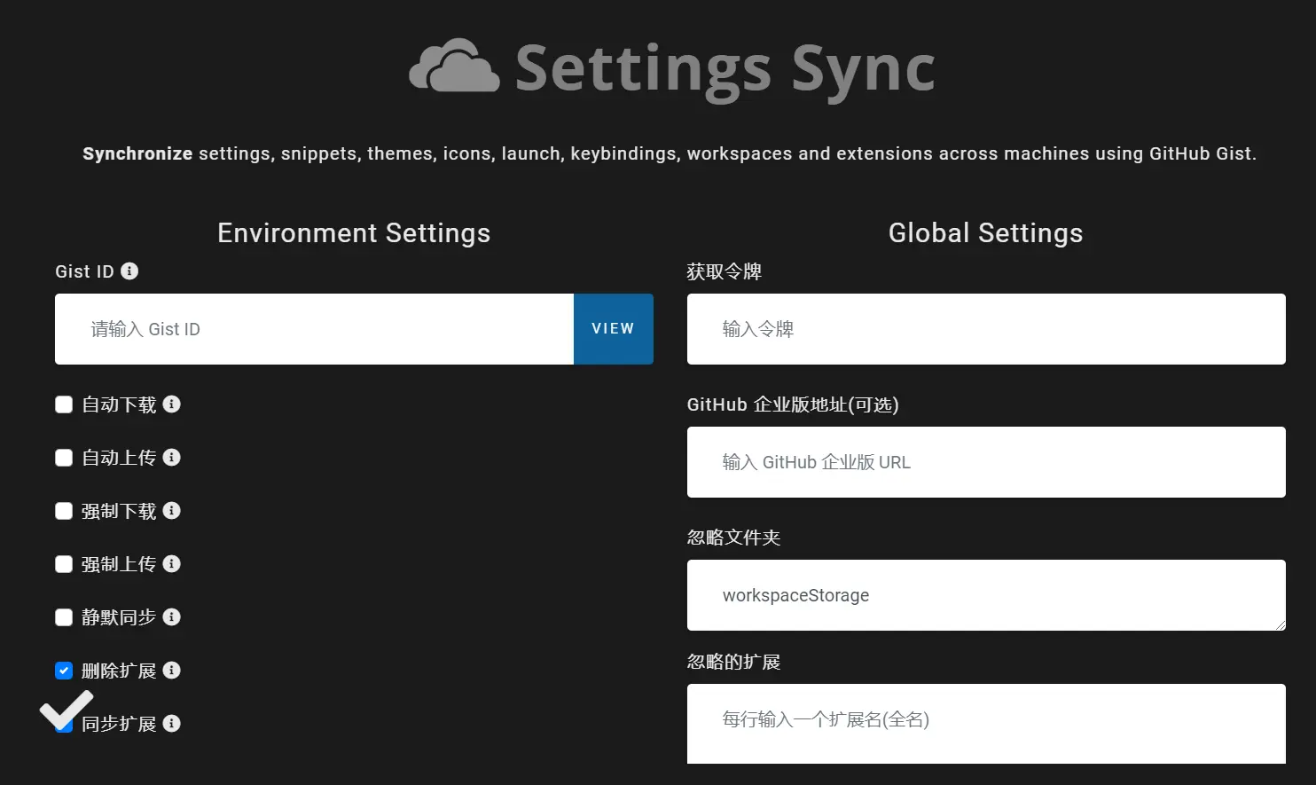The image size is (1316, 785).
Task: Click the Settings Sync cloud logo
Action: (x=454, y=67)
